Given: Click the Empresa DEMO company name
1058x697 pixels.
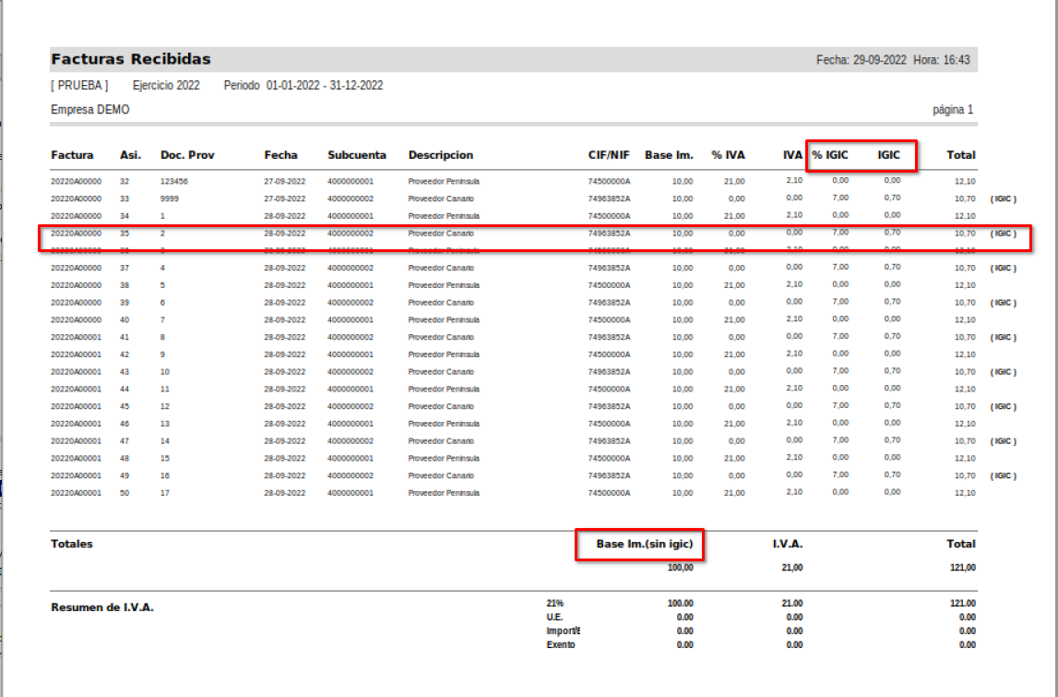Looking at the screenshot, I should pyautogui.click(x=89, y=110).
